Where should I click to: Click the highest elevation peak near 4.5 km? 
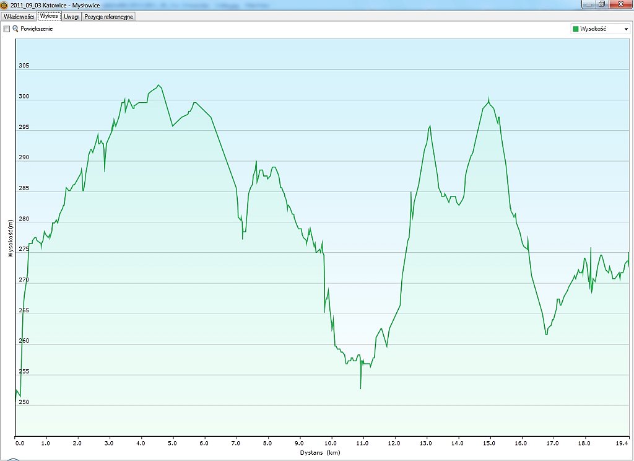(x=158, y=85)
